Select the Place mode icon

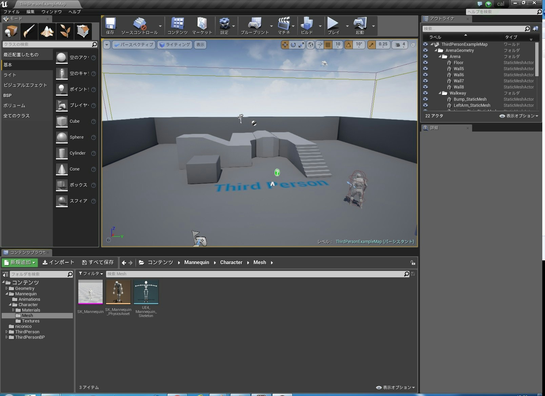pyautogui.click(x=11, y=31)
